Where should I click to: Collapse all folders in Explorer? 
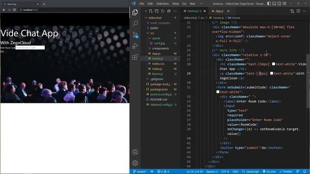[x=169, y=11]
